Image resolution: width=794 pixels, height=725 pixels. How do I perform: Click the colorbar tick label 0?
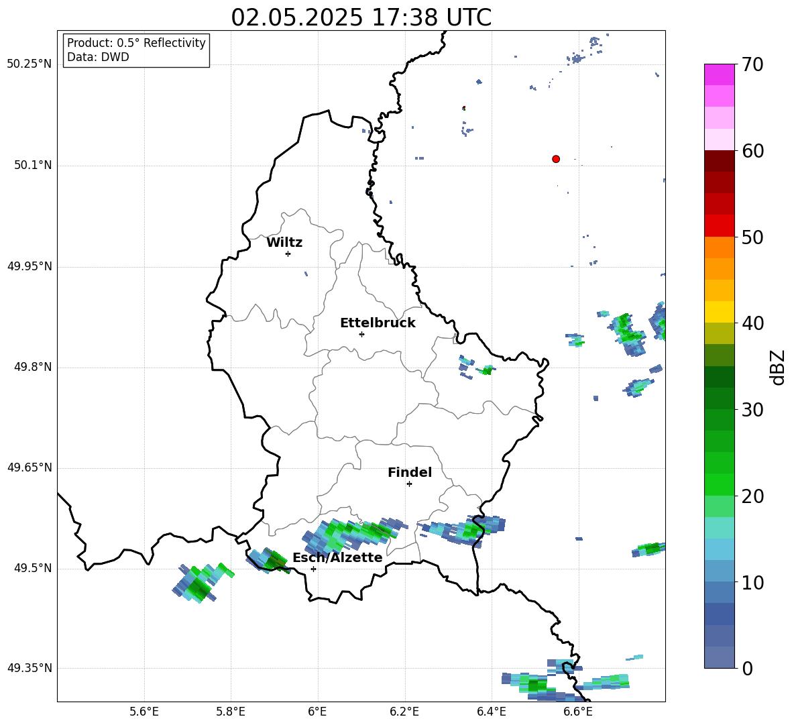(747, 669)
